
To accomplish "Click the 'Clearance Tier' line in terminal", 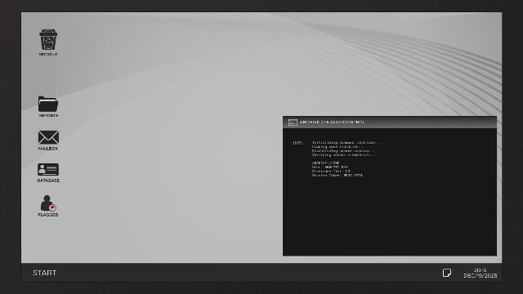I will (331, 171).
